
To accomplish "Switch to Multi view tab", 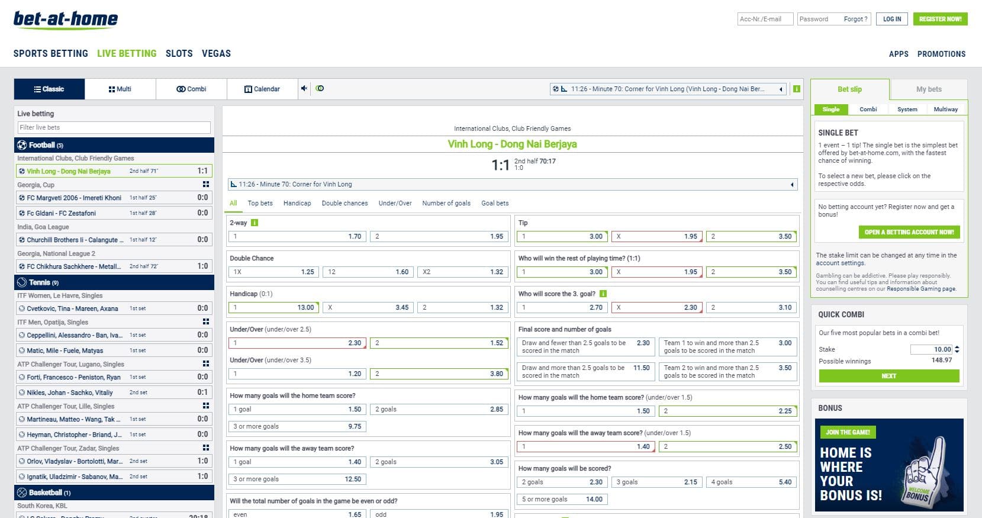I will [x=120, y=89].
